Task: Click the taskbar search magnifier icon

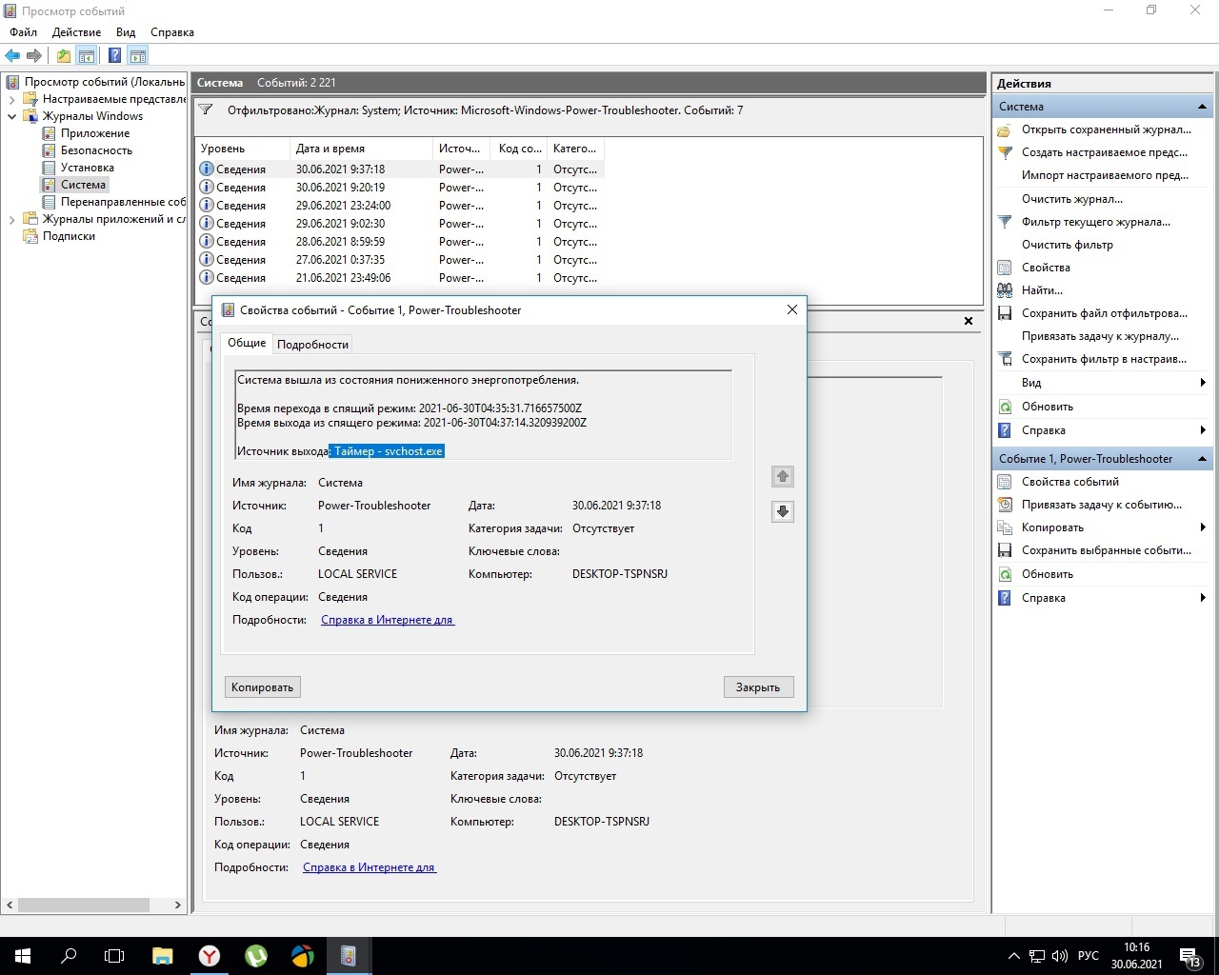Action: [69, 956]
